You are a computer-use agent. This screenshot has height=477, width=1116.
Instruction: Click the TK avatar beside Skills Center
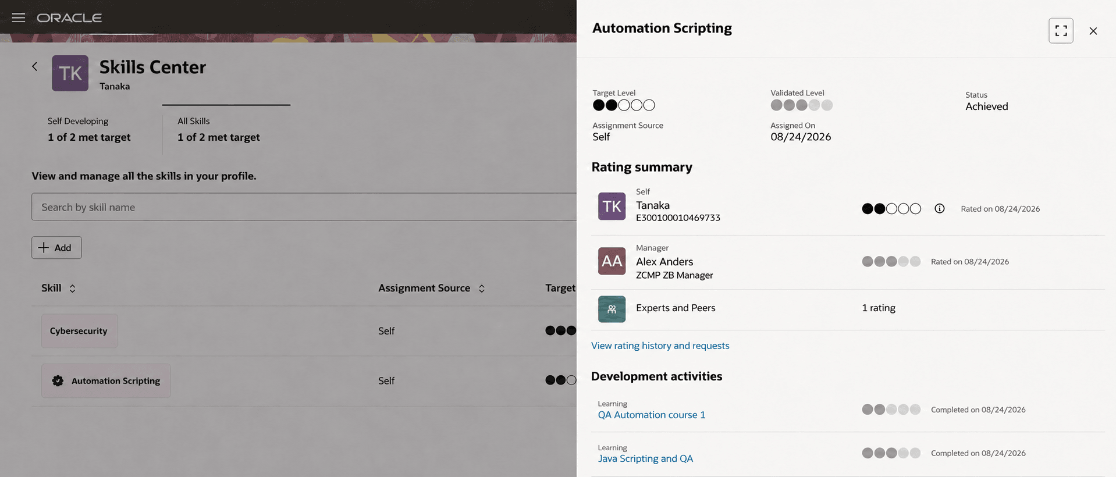tap(70, 73)
